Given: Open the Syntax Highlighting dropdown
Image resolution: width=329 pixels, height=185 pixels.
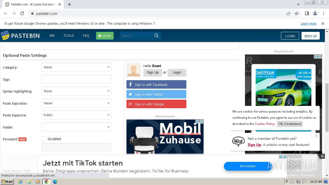Looking at the screenshot, I should 76,91.
